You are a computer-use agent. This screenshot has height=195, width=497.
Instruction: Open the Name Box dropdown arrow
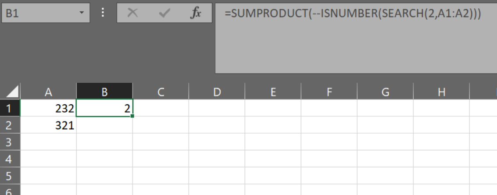pyautogui.click(x=81, y=14)
